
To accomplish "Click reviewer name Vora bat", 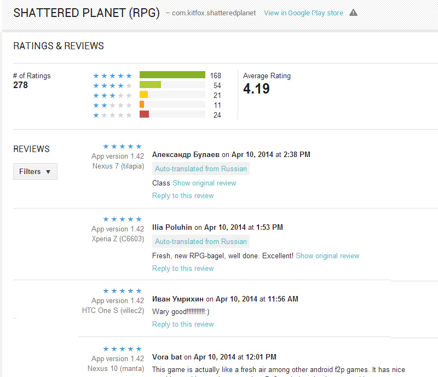I will click(x=167, y=357).
